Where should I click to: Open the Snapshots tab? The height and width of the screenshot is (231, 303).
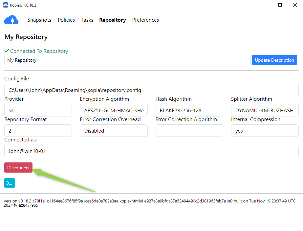[39, 20]
